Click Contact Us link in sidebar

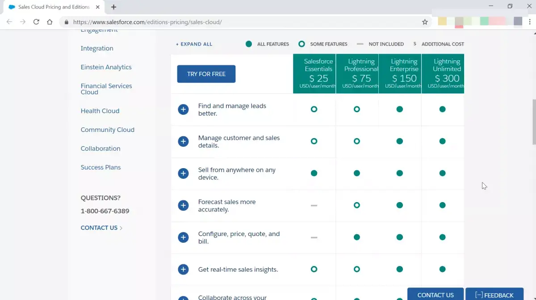tap(102, 228)
